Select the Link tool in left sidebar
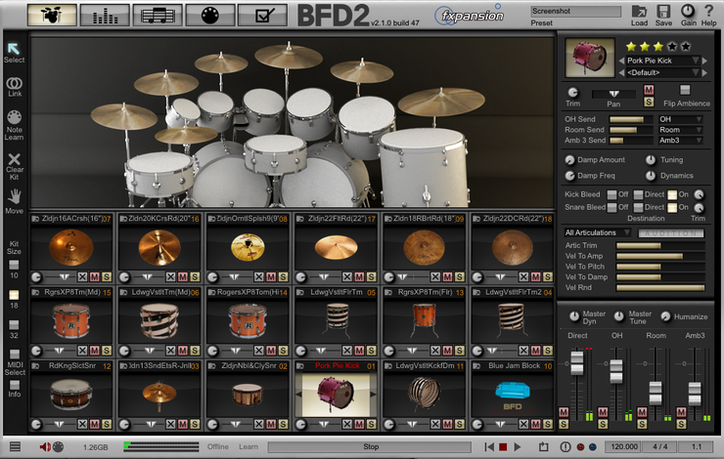Viewport: 724px width, 459px height. (14, 84)
